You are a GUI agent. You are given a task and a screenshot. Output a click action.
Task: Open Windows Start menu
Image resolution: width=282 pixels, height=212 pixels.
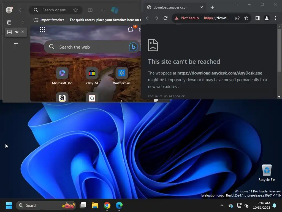[9, 205]
